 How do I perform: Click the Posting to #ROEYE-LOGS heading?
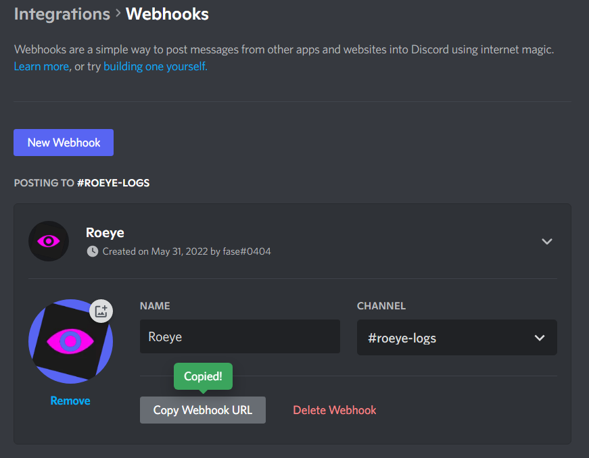pos(81,183)
